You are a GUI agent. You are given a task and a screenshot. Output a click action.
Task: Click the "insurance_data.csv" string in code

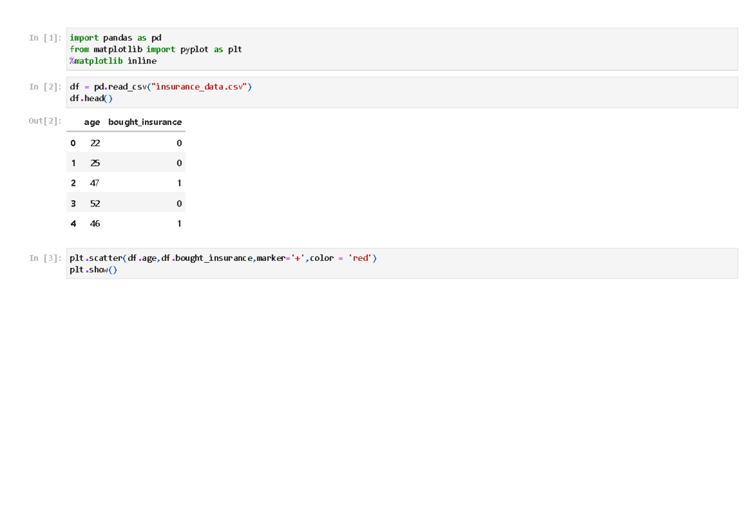tap(200, 87)
